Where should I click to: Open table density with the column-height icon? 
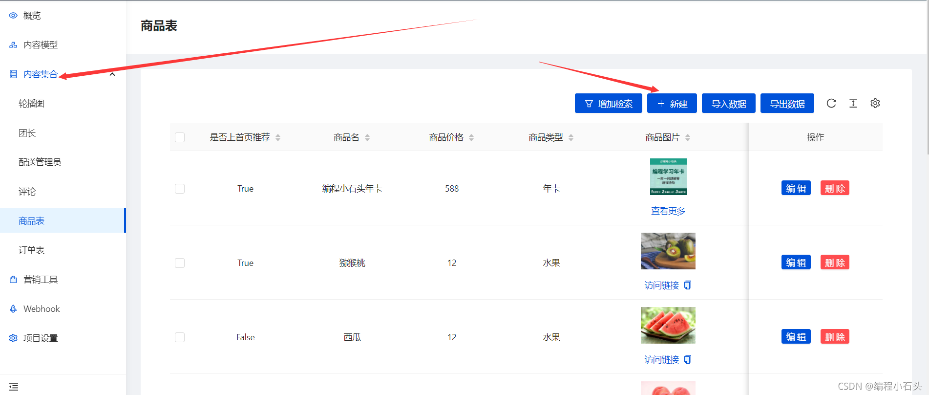[x=853, y=103]
